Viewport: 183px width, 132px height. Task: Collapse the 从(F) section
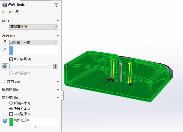click(58, 21)
